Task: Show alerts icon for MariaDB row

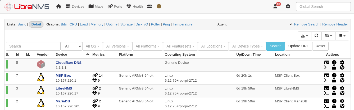Action: tap(334, 101)
